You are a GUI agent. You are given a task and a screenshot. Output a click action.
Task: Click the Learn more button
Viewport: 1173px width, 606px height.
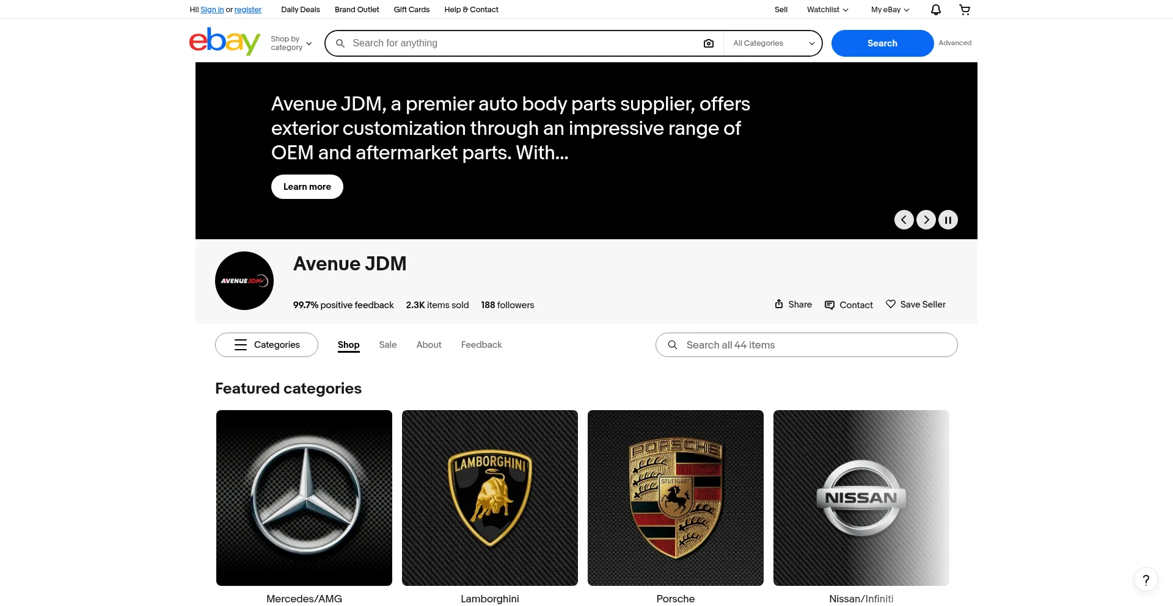[x=307, y=187]
